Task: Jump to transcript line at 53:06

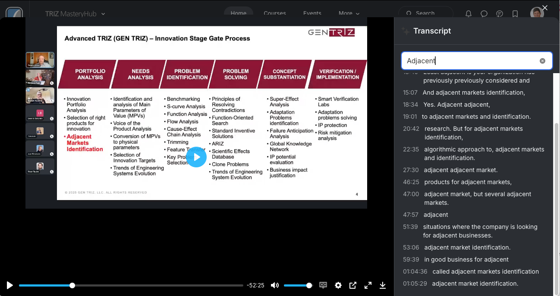Action: pos(474,247)
